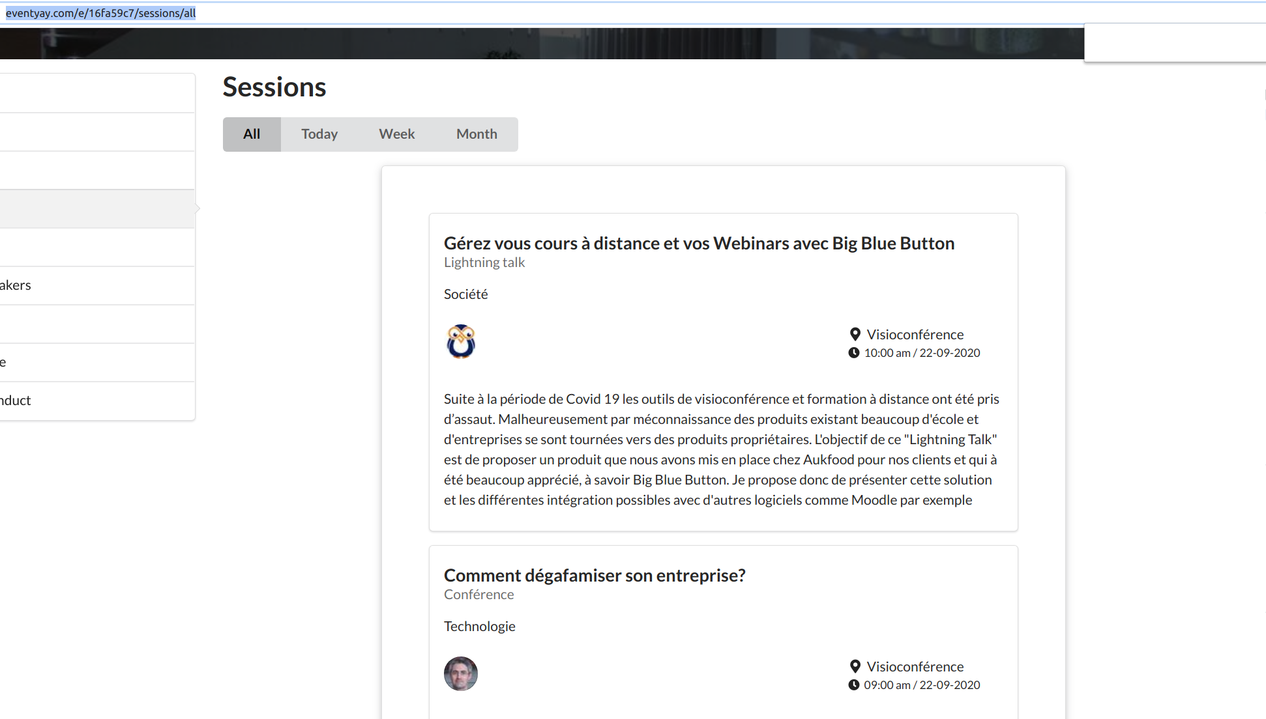1266x719 pixels.
Task: Switch to the Today tab
Action: coord(319,134)
